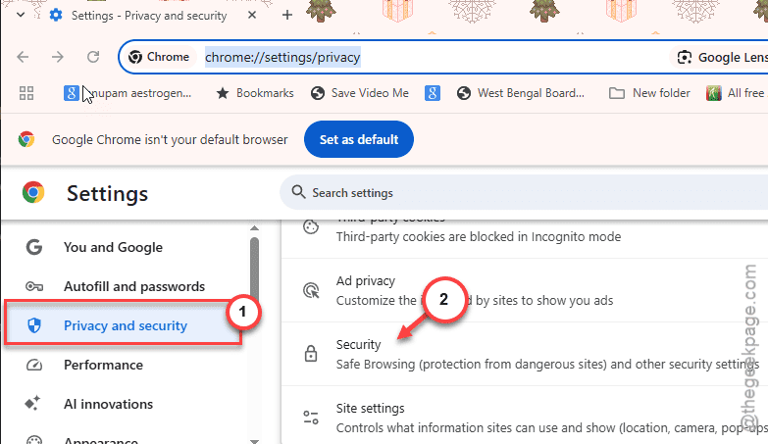Click Set as default button

pos(359,139)
